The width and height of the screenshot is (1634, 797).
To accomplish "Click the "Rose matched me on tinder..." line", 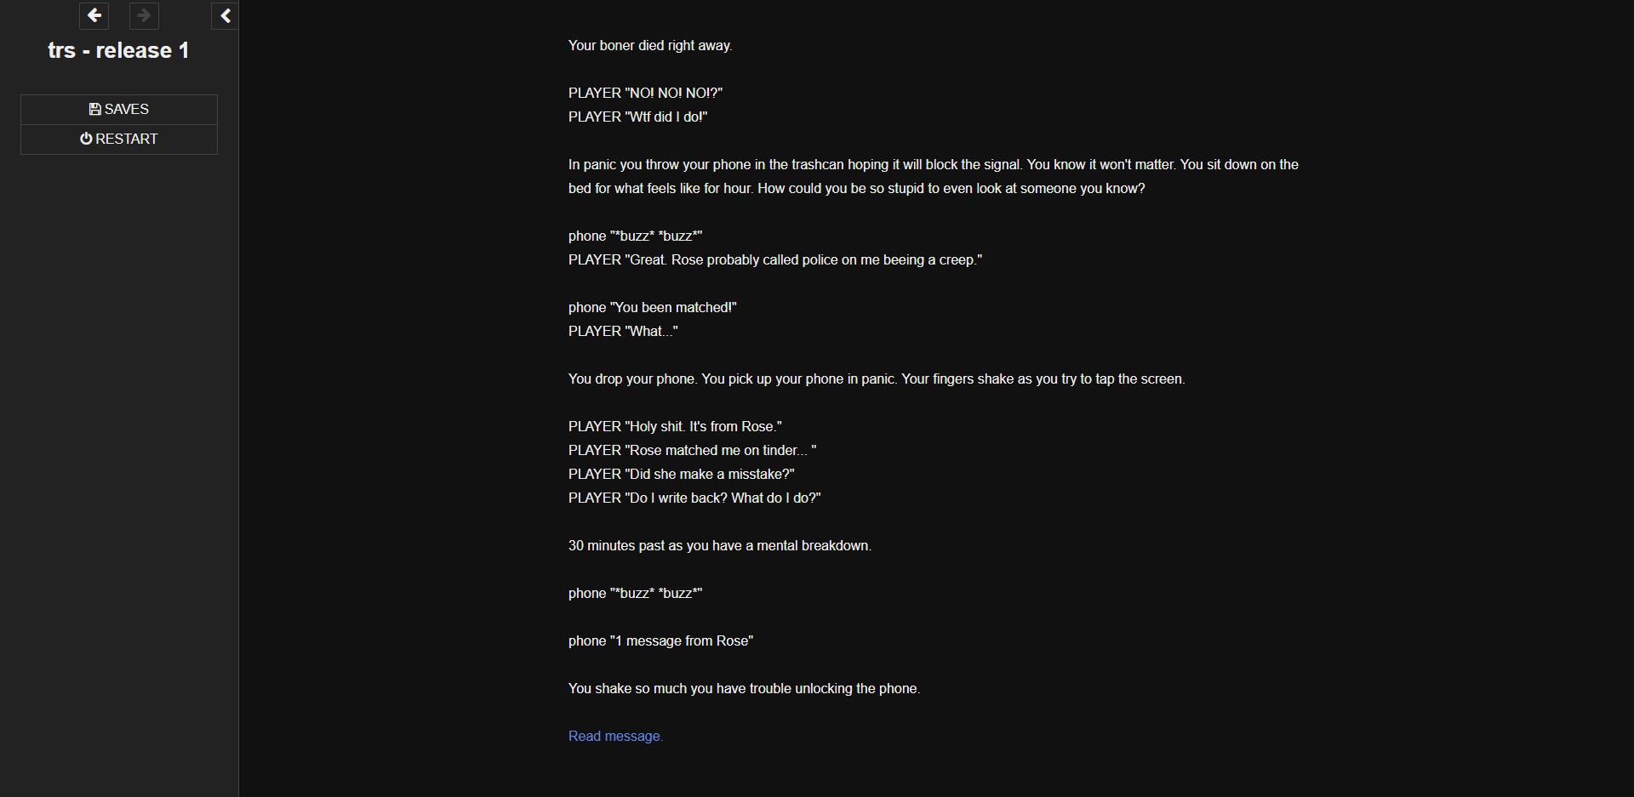I will click(692, 451).
